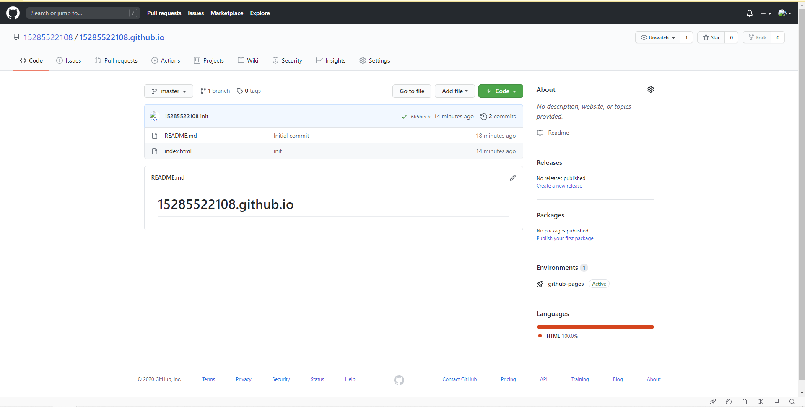View the watchers count 1

coord(686,37)
